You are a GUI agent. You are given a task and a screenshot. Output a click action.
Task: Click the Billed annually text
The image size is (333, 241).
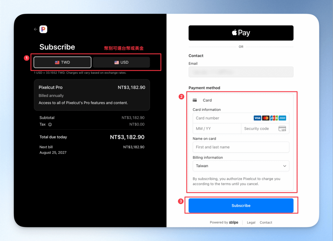click(x=51, y=96)
